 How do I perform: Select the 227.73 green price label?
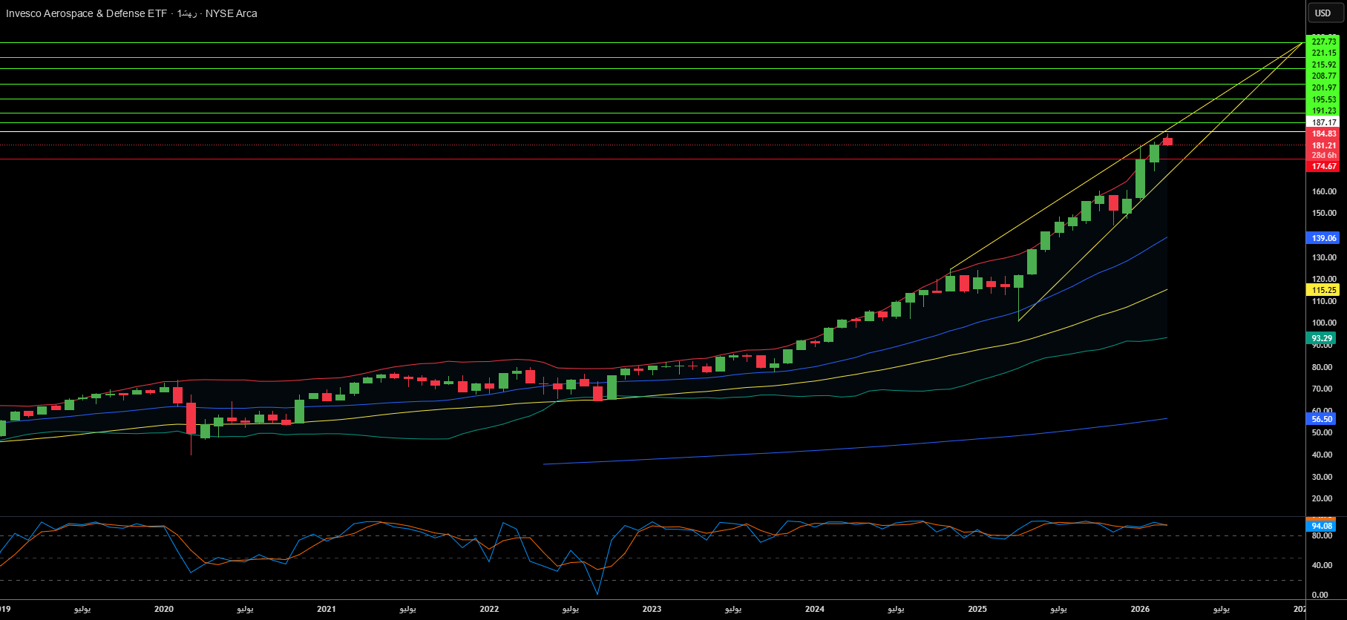[x=1323, y=42]
